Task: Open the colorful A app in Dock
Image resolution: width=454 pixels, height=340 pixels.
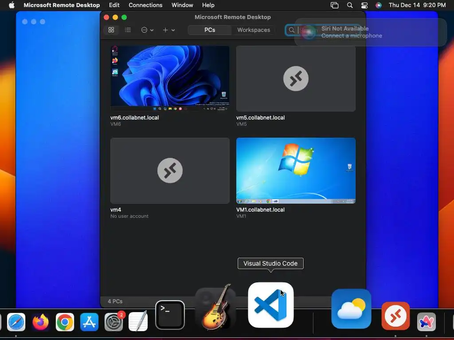Action: [427, 322]
